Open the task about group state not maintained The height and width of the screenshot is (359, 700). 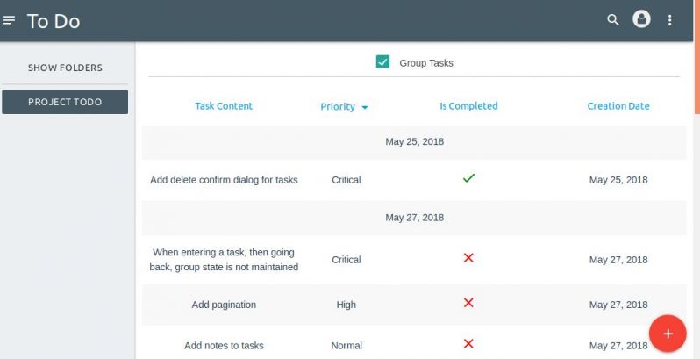click(224, 260)
